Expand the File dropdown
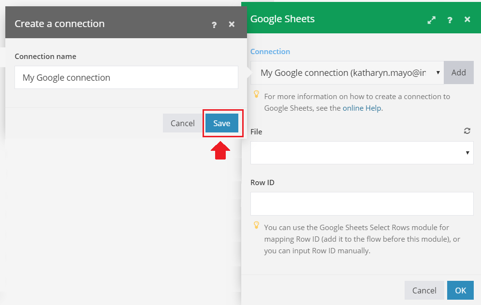Image resolution: width=481 pixels, height=305 pixels. 362,153
